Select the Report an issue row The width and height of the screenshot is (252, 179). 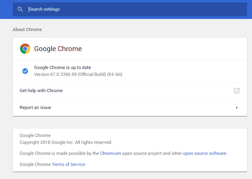tap(130, 108)
